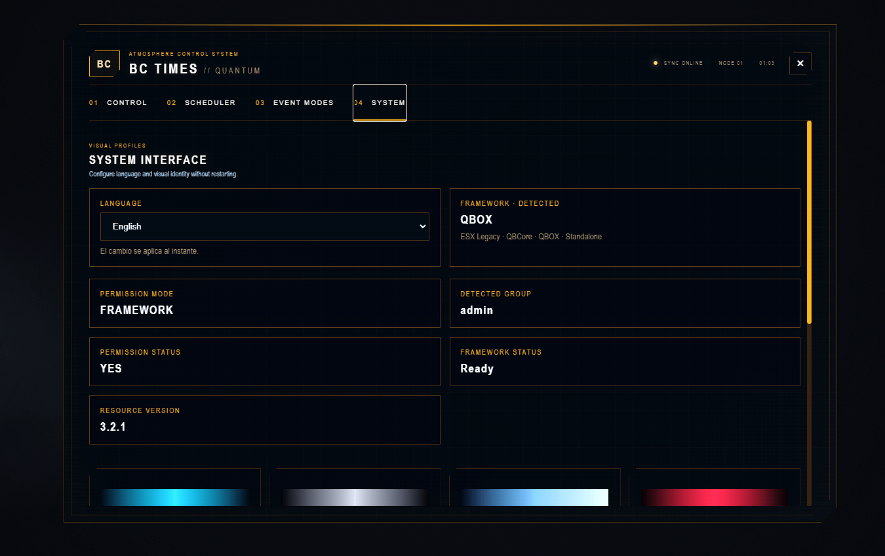Image resolution: width=885 pixels, height=556 pixels.
Task: Click the 3.2.1 resource version value
Action: point(113,427)
